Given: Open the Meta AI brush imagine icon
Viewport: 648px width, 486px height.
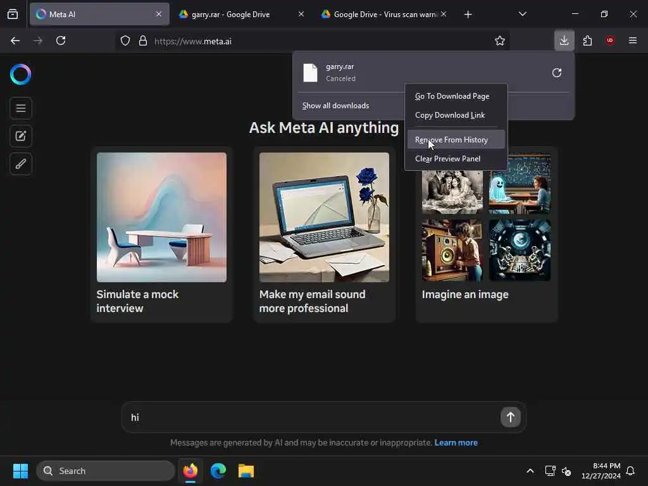Looking at the screenshot, I should [x=21, y=164].
